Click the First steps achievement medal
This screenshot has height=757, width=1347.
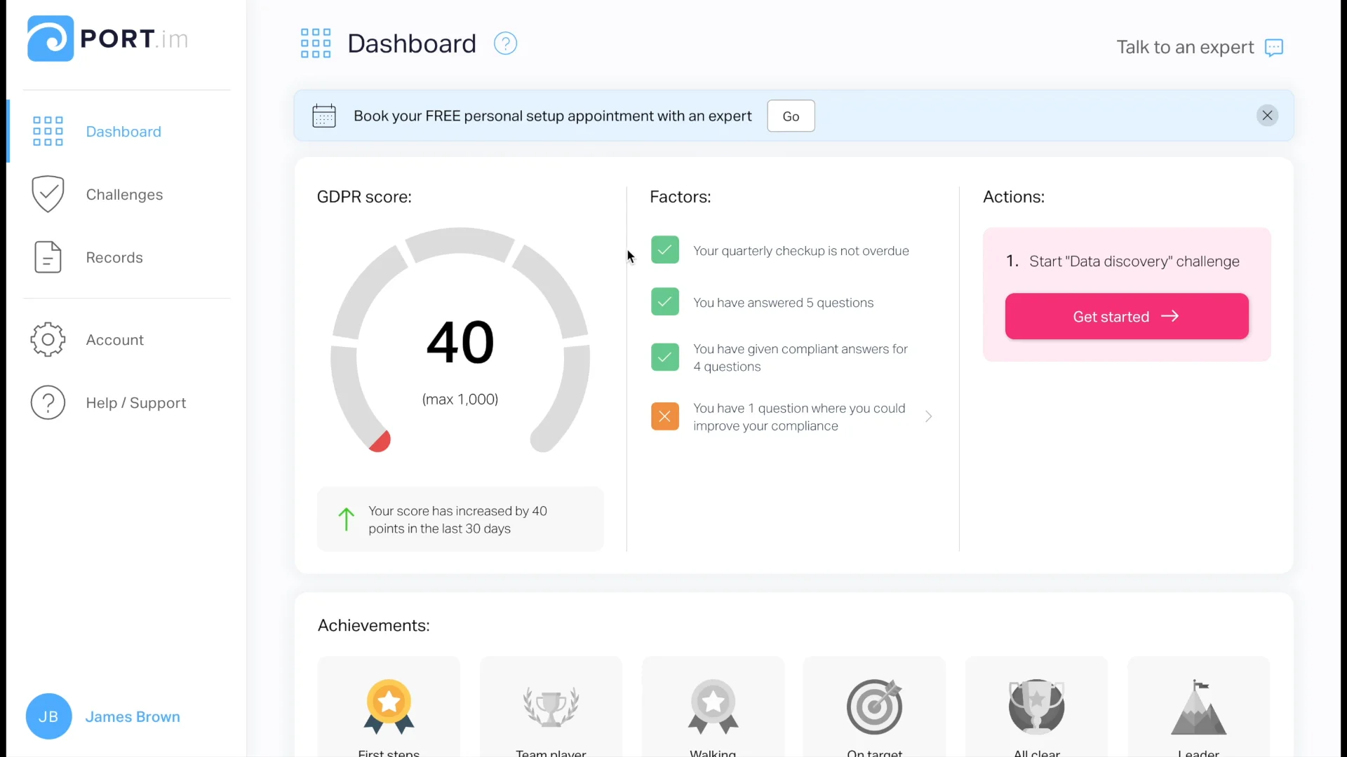(x=389, y=707)
